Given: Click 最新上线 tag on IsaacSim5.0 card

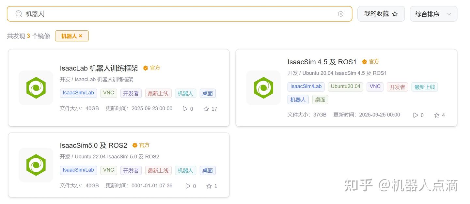Looking at the screenshot, I should pos(158,170).
